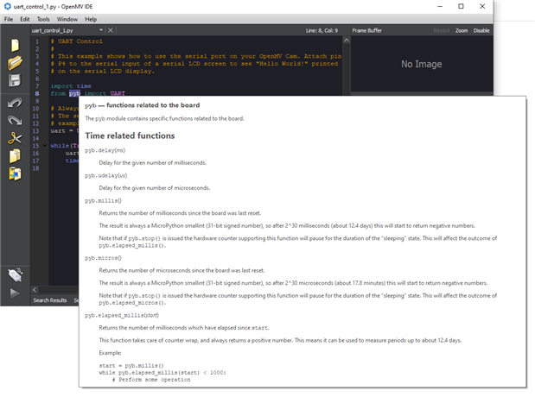
Task: Click the editor's horizontal scrollbar left arrow
Action: coord(35,289)
